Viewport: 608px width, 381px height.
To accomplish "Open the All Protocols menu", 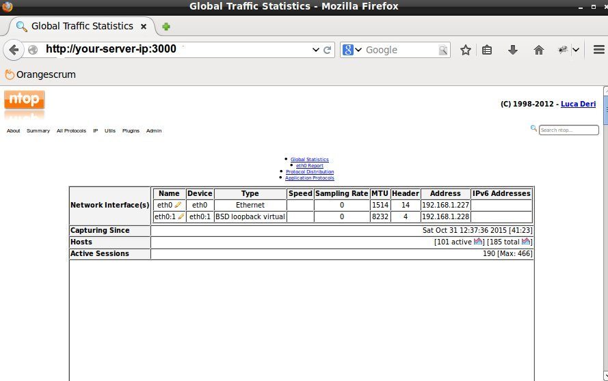I will click(x=71, y=131).
